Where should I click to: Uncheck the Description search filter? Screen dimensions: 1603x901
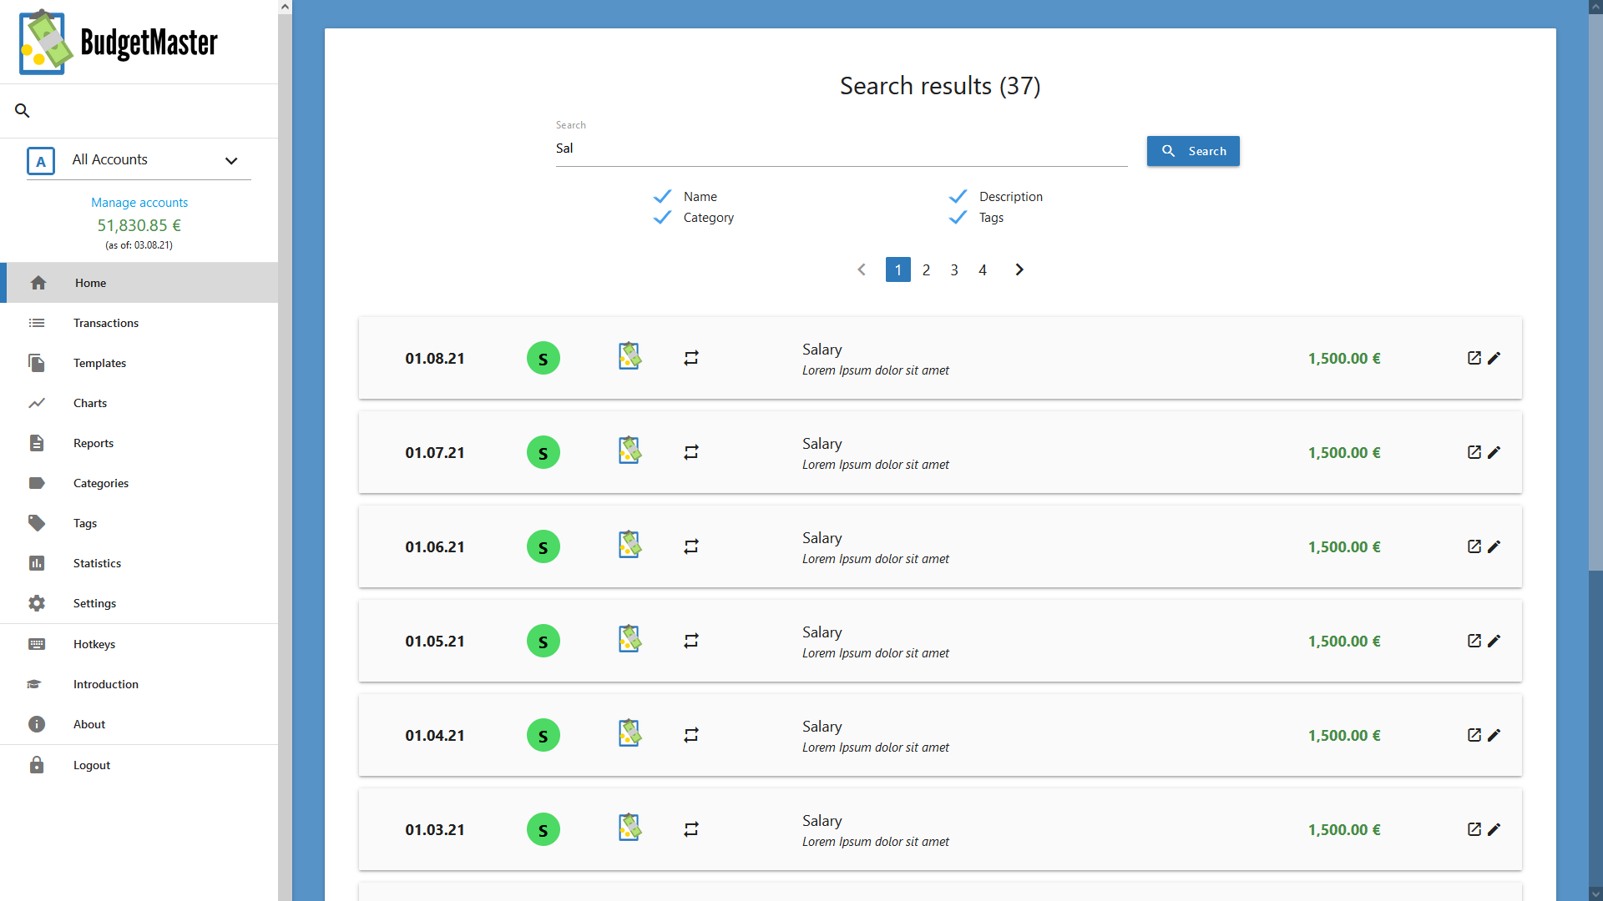(x=958, y=196)
